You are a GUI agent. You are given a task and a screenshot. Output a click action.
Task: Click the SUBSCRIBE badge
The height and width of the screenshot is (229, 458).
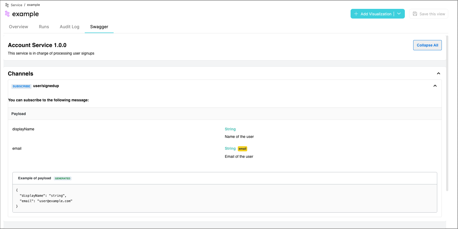(x=21, y=86)
